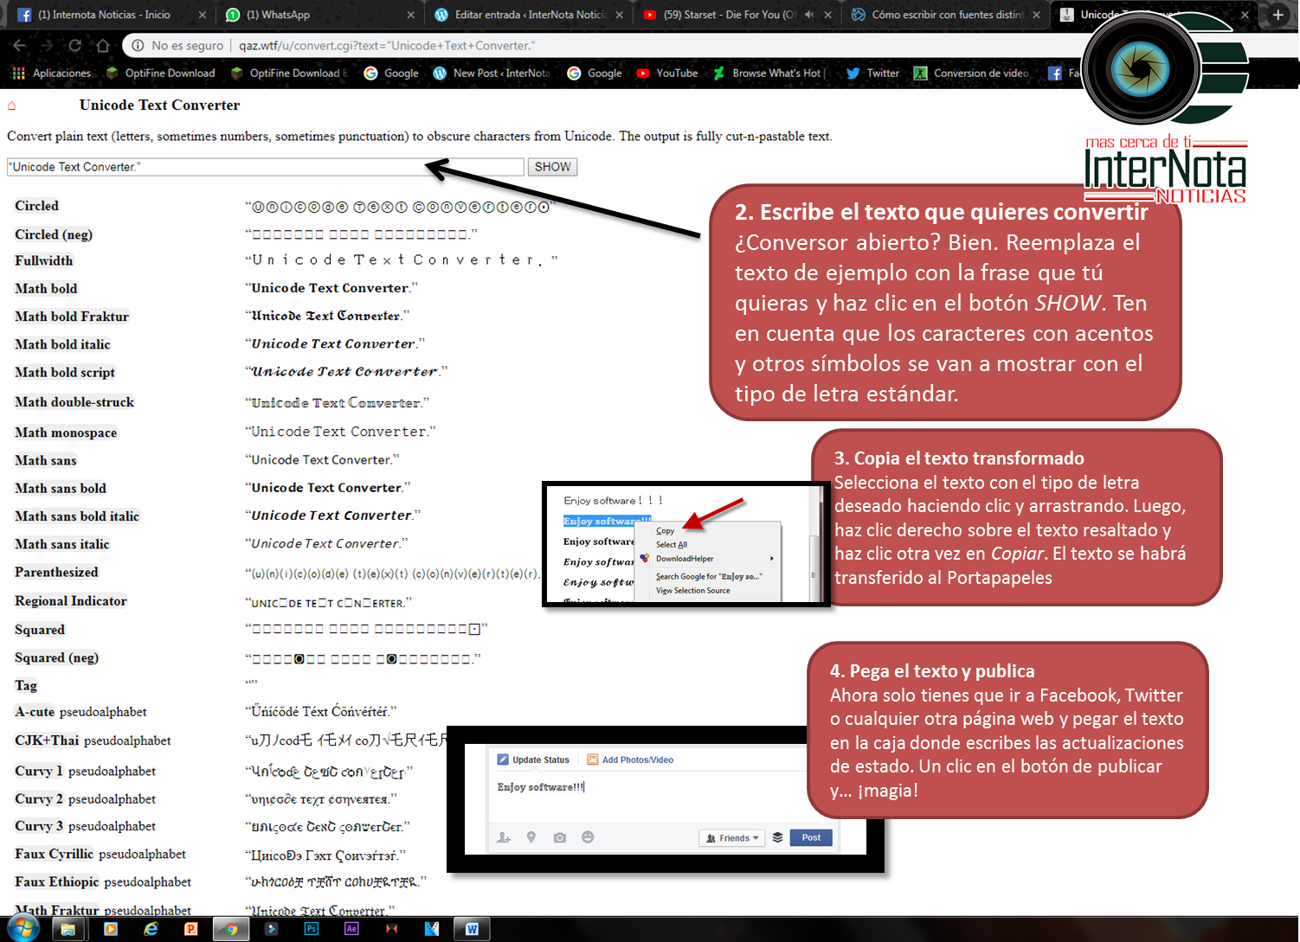1300x942 pixels.
Task: Open the Twitter bookmark
Action: pos(872,74)
